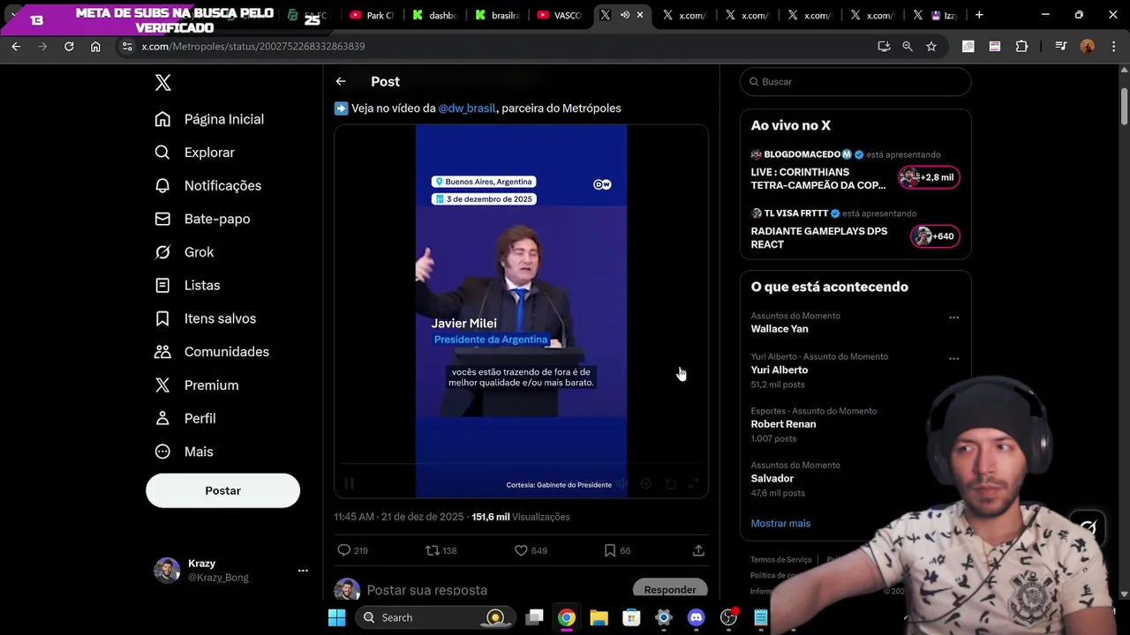Viewport: 1130px width, 635px height.
Task: Open Itens salvos bookmarks
Action: 205,318
